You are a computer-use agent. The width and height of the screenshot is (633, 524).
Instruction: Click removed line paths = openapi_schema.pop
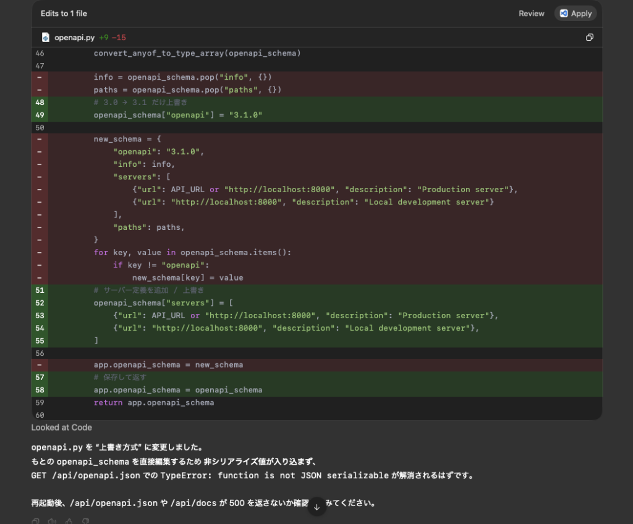187,90
